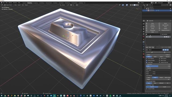The width and height of the screenshot is (172, 97).
Task: Click the Offset amount field
Action: (x=158, y=55)
